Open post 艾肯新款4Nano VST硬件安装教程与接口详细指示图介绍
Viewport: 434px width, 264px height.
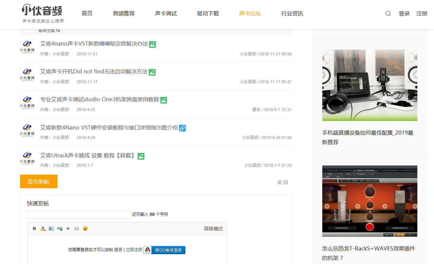pyautogui.click(x=109, y=127)
